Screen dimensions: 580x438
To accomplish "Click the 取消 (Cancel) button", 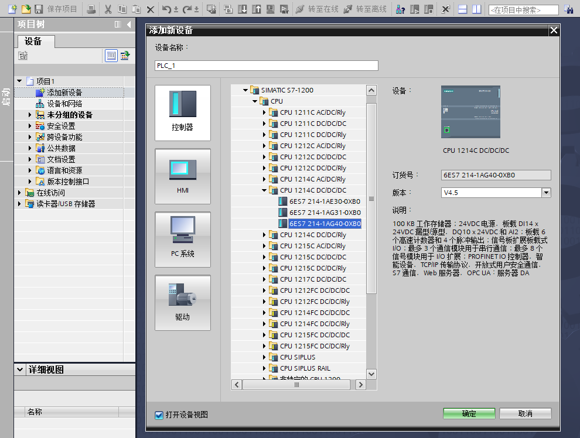I will coord(525,413).
